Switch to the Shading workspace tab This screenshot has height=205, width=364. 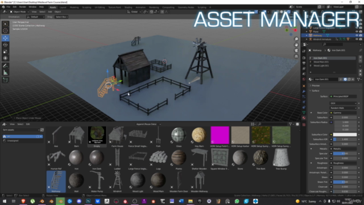[128, 7]
